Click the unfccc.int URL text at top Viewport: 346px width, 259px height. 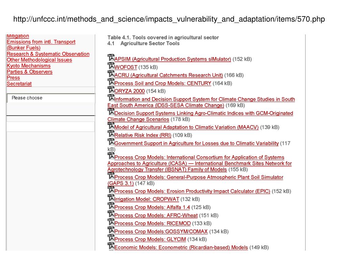(169, 19)
